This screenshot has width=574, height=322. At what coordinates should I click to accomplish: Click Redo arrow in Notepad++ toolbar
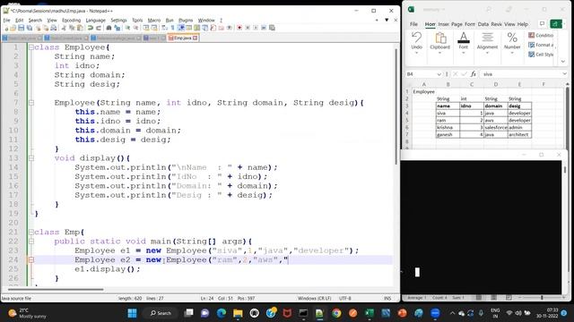[x=99, y=28]
